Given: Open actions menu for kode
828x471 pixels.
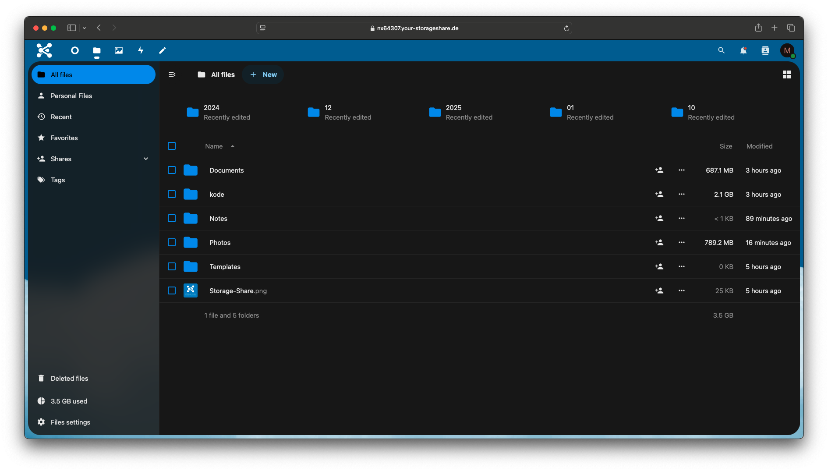Looking at the screenshot, I should [682, 194].
